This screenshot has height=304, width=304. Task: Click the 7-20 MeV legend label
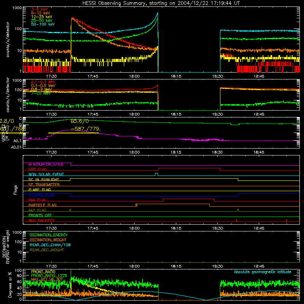coord(41,93)
